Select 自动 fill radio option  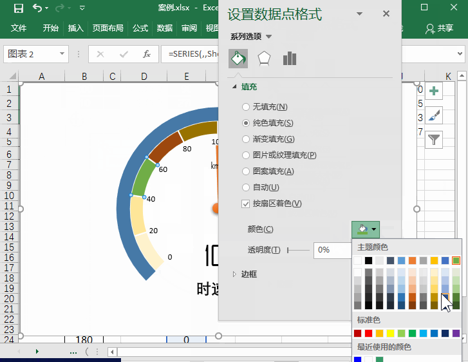pos(246,187)
